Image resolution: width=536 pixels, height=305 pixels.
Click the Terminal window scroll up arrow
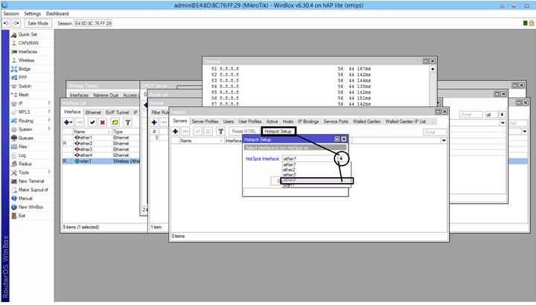coord(433,69)
